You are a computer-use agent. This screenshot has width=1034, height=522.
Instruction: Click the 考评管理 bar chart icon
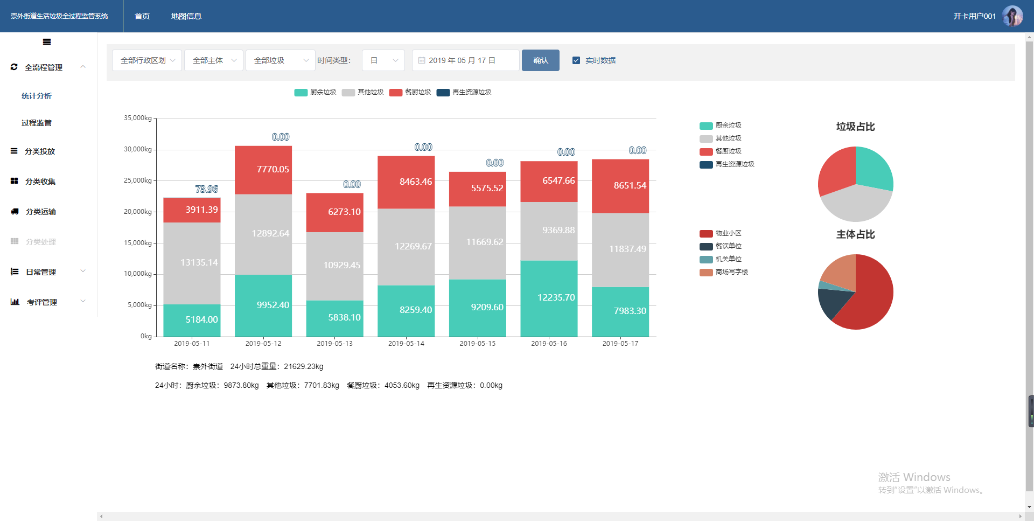coord(15,302)
